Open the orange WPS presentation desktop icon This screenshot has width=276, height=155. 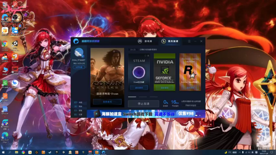[5, 97]
